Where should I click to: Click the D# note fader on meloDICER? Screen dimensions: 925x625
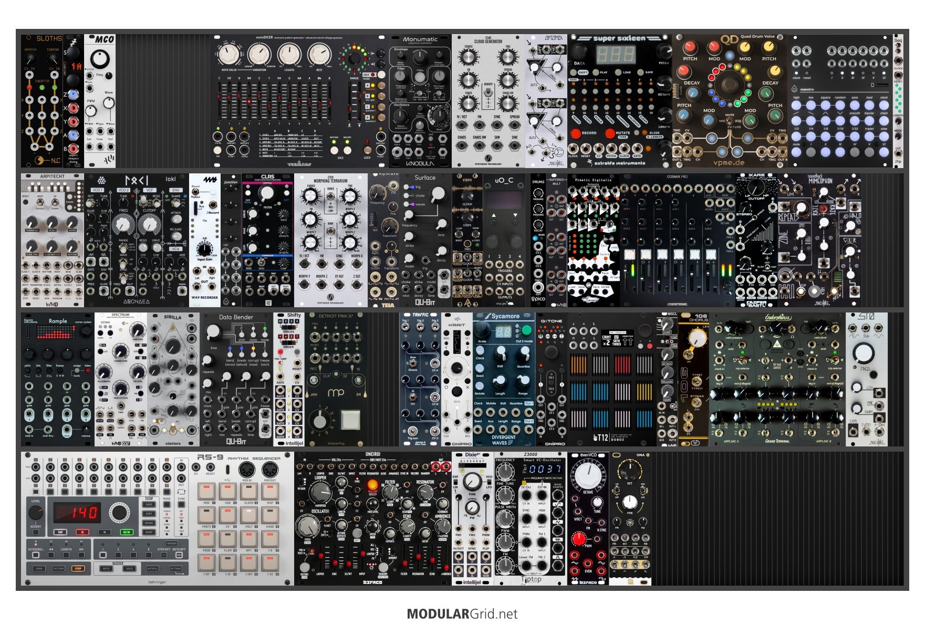pos(249,101)
